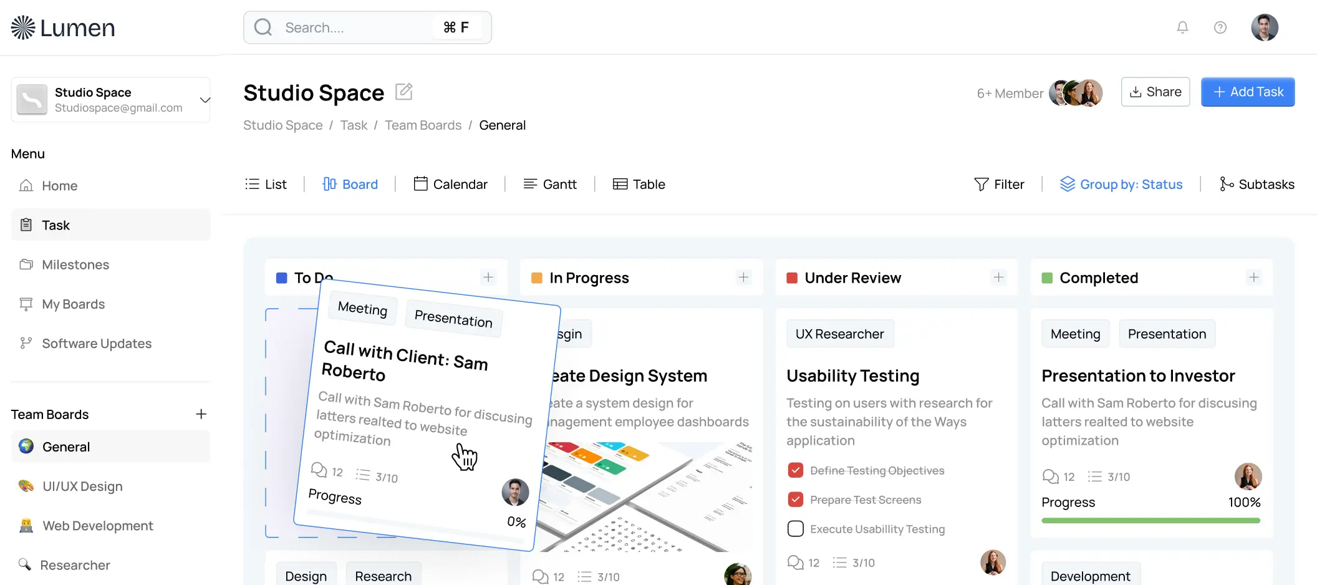
Task: Uncheck Prepare Test Screens
Action: click(796, 499)
